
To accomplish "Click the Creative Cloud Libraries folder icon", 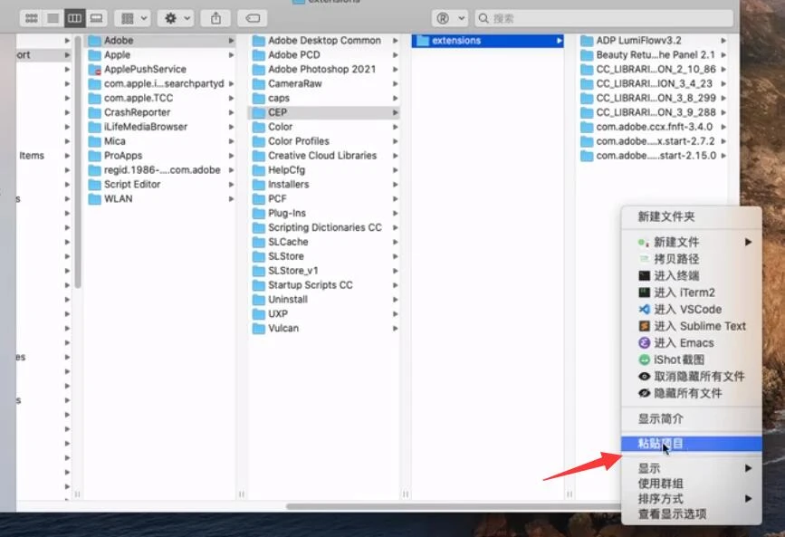I will [259, 157].
